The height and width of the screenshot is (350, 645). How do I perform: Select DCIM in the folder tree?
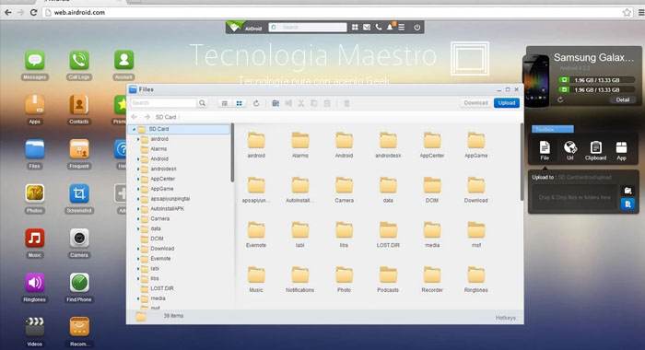[x=157, y=239]
